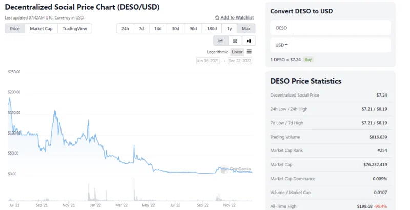
Task: Click the 0.0107 volume ratio value
Action: click(x=380, y=193)
